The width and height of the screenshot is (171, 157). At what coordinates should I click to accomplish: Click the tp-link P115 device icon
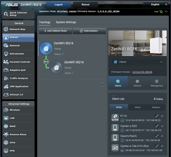pyautogui.click(x=115, y=118)
